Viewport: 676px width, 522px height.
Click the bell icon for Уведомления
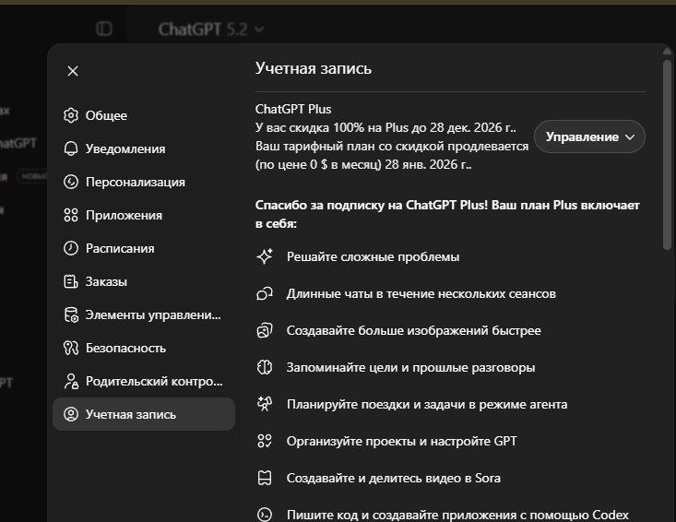tap(70, 148)
